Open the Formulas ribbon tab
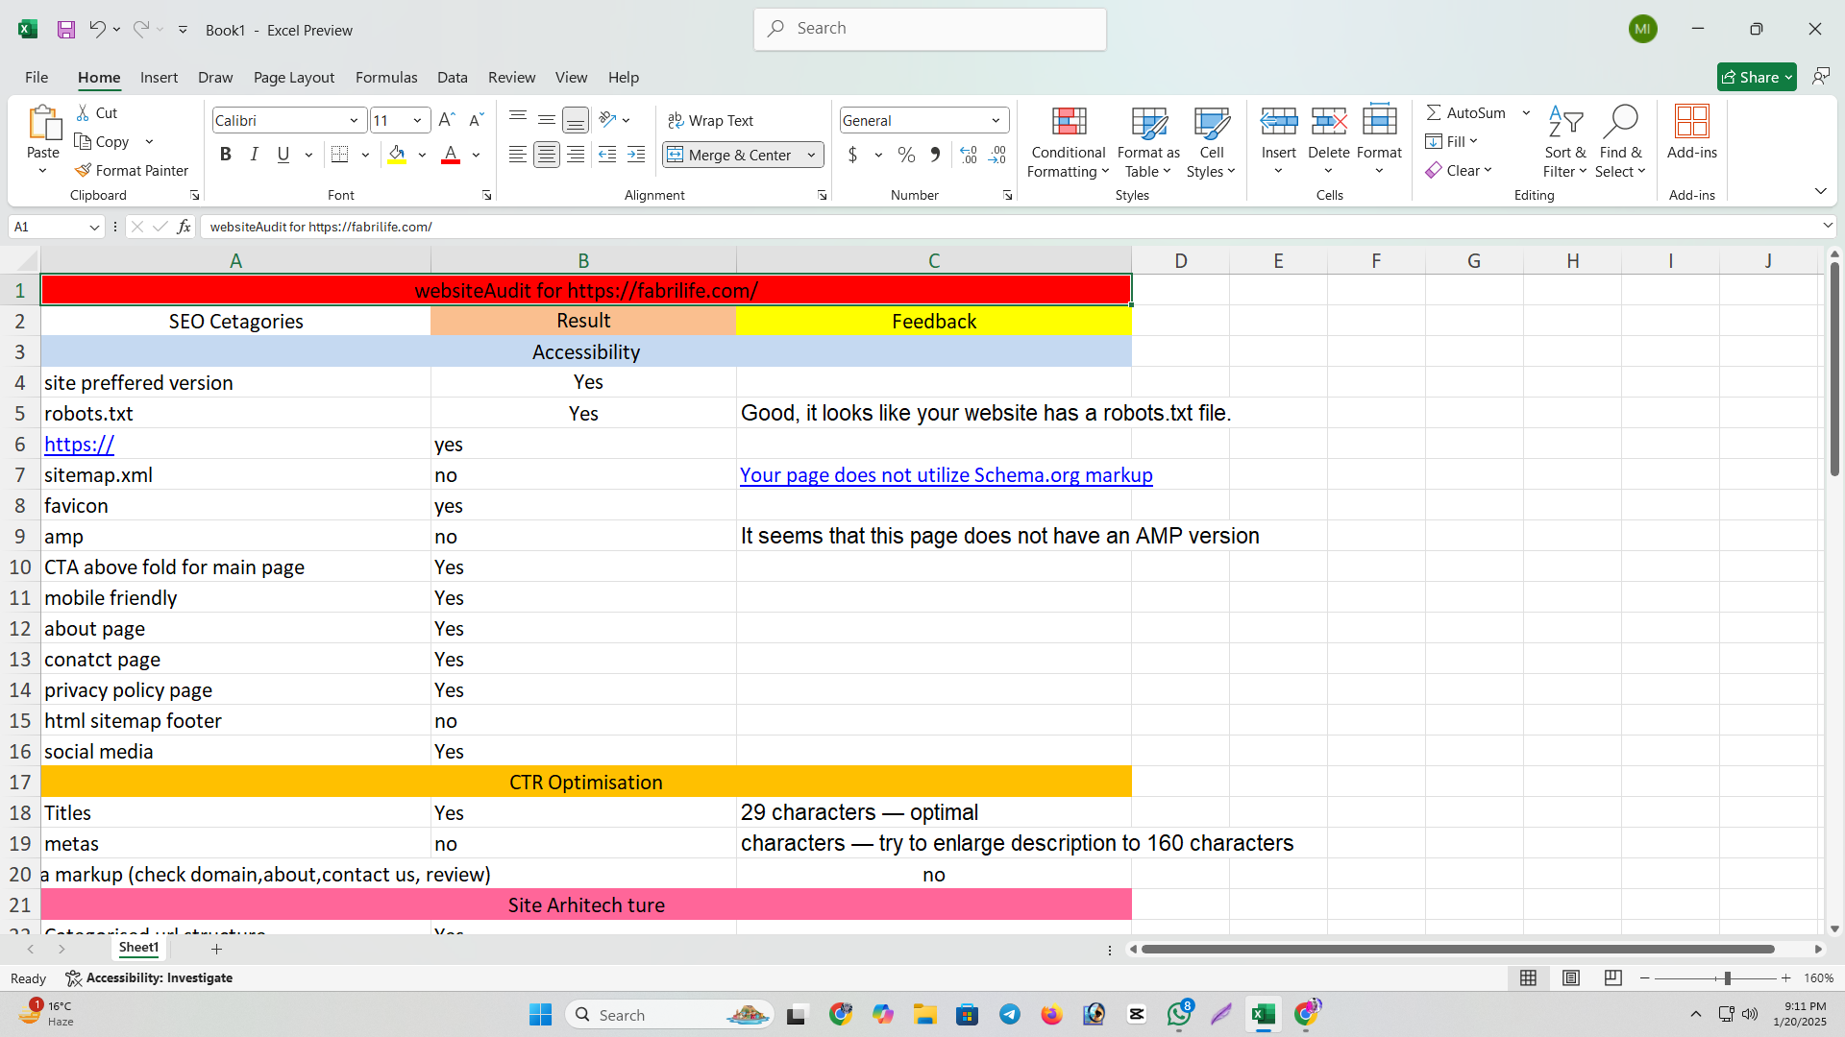Image resolution: width=1845 pixels, height=1037 pixels. (x=386, y=77)
